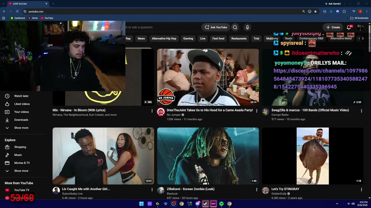Select the Trial category chip

tap(257, 38)
